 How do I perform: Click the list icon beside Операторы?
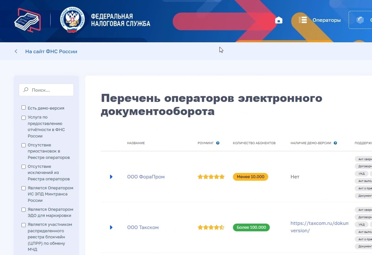click(x=303, y=20)
